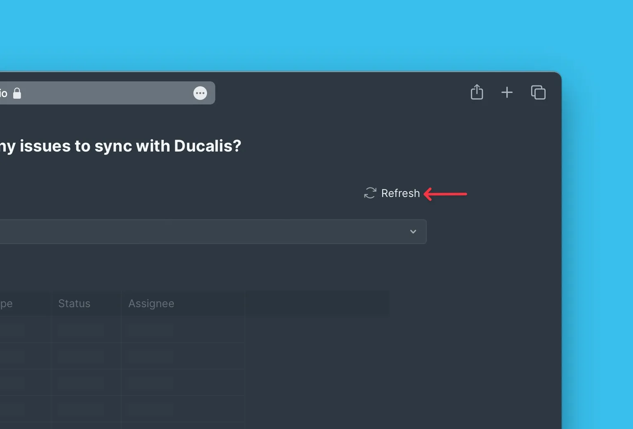Image resolution: width=633 pixels, height=429 pixels.
Task: Click the heading mentioning sync with Ducalis
Action: pyautogui.click(x=120, y=146)
